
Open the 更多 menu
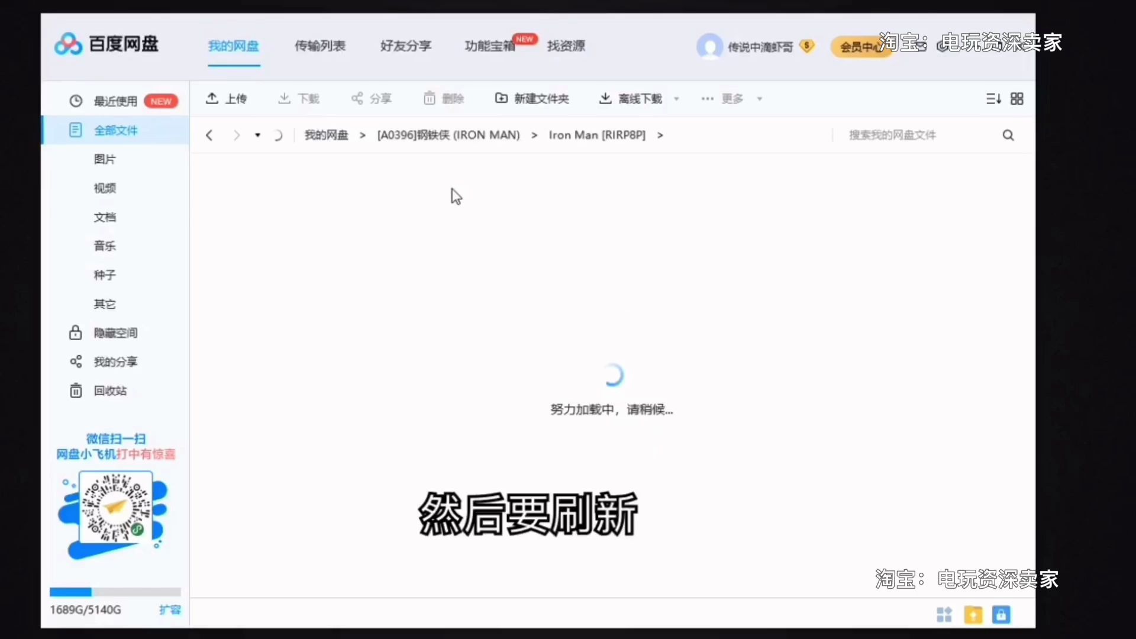pyautogui.click(x=722, y=98)
